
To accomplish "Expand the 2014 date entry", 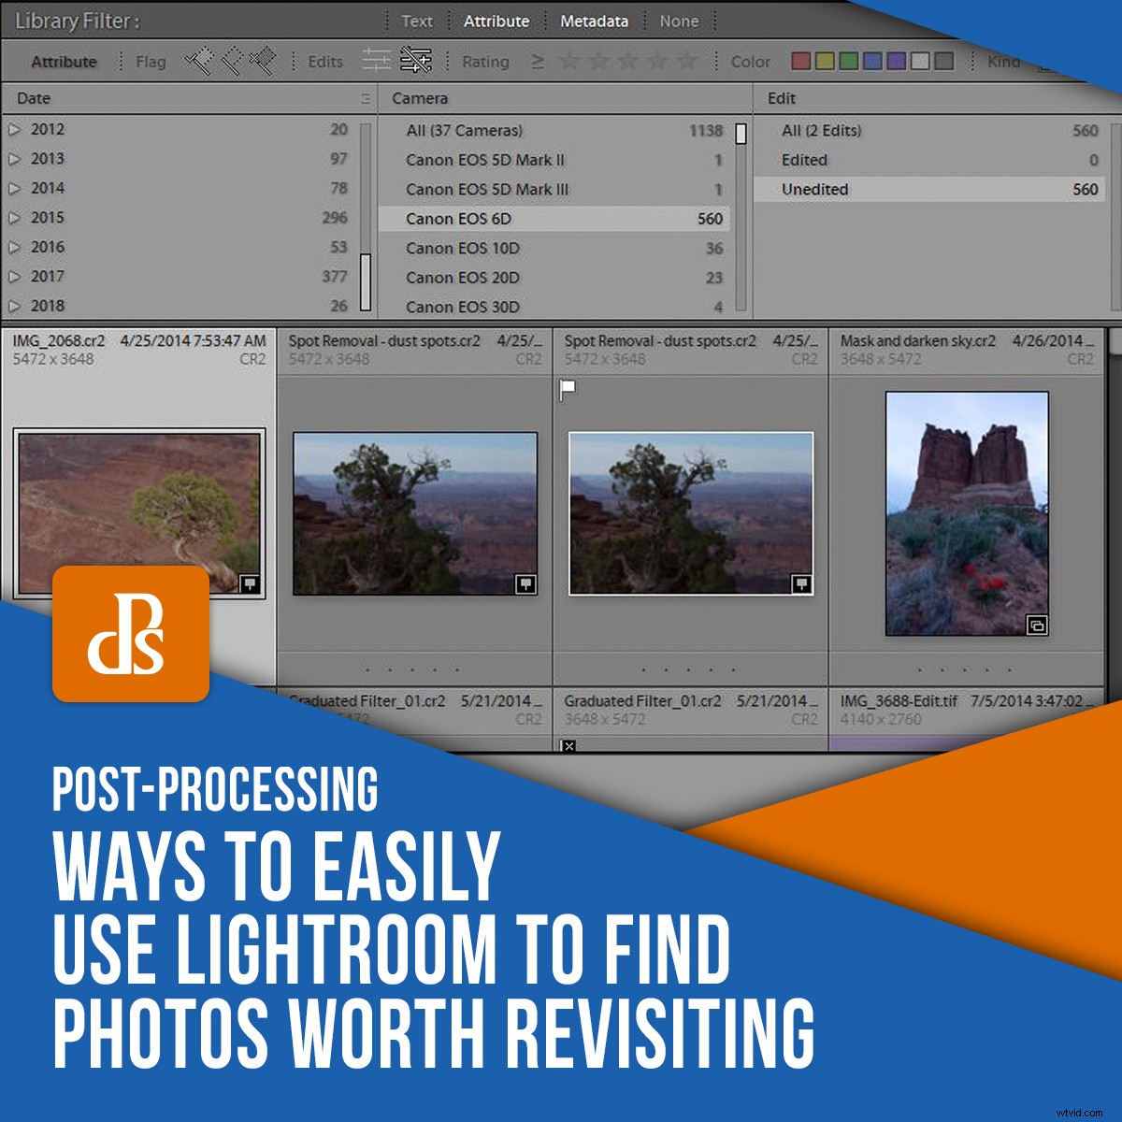I will pyautogui.click(x=15, y=188).
